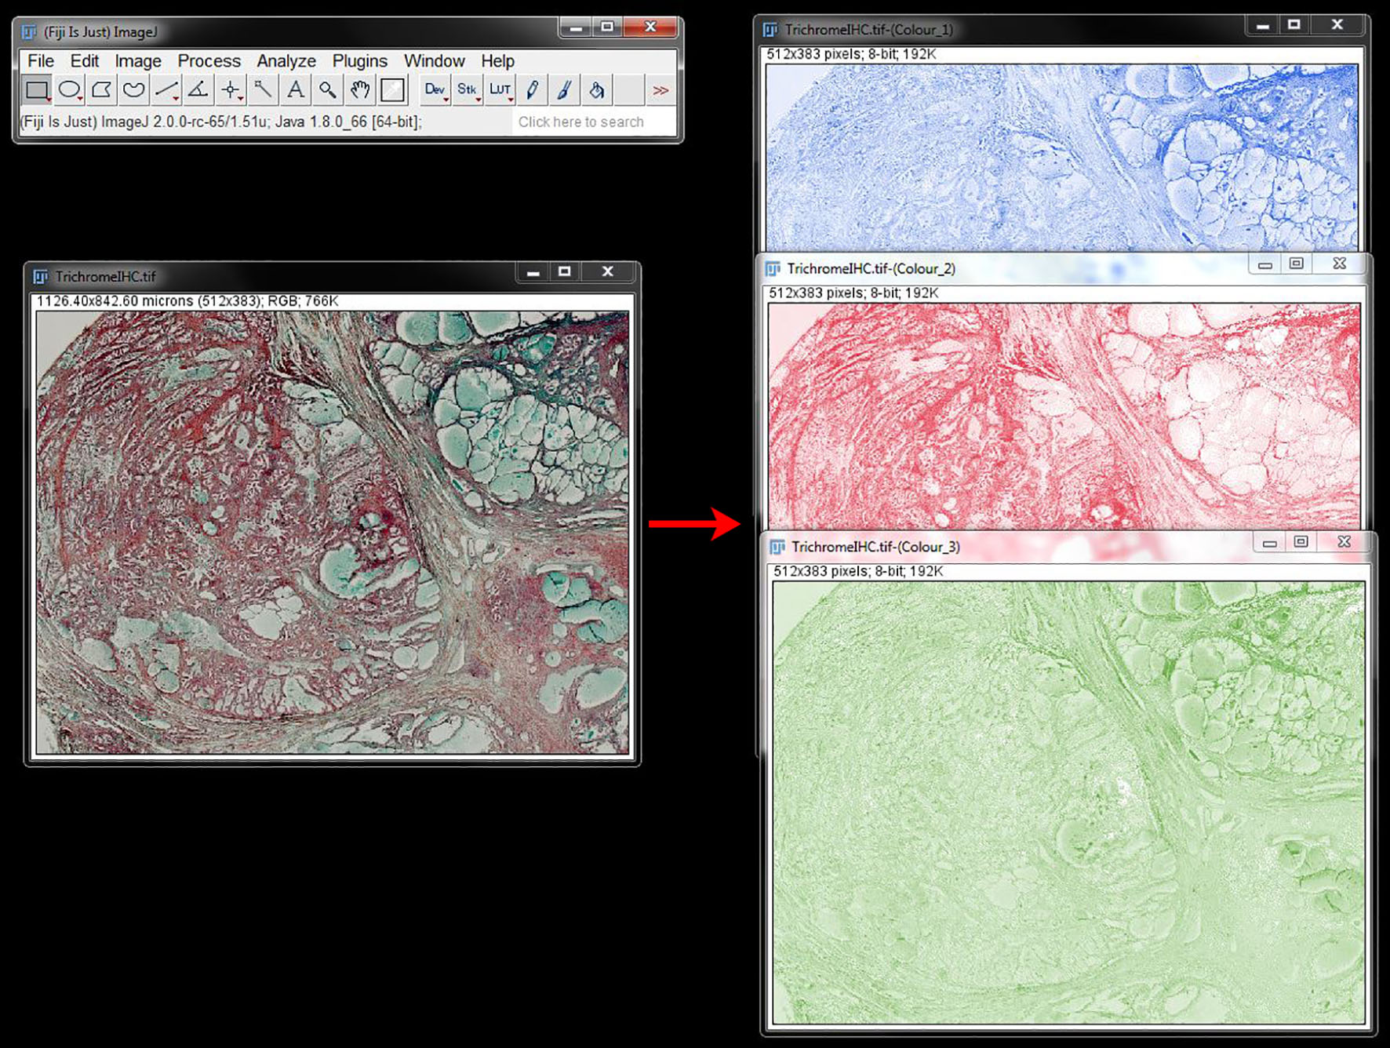Select the color picker tool
Screen dimensions: 1390x1048
click(393, 89)
